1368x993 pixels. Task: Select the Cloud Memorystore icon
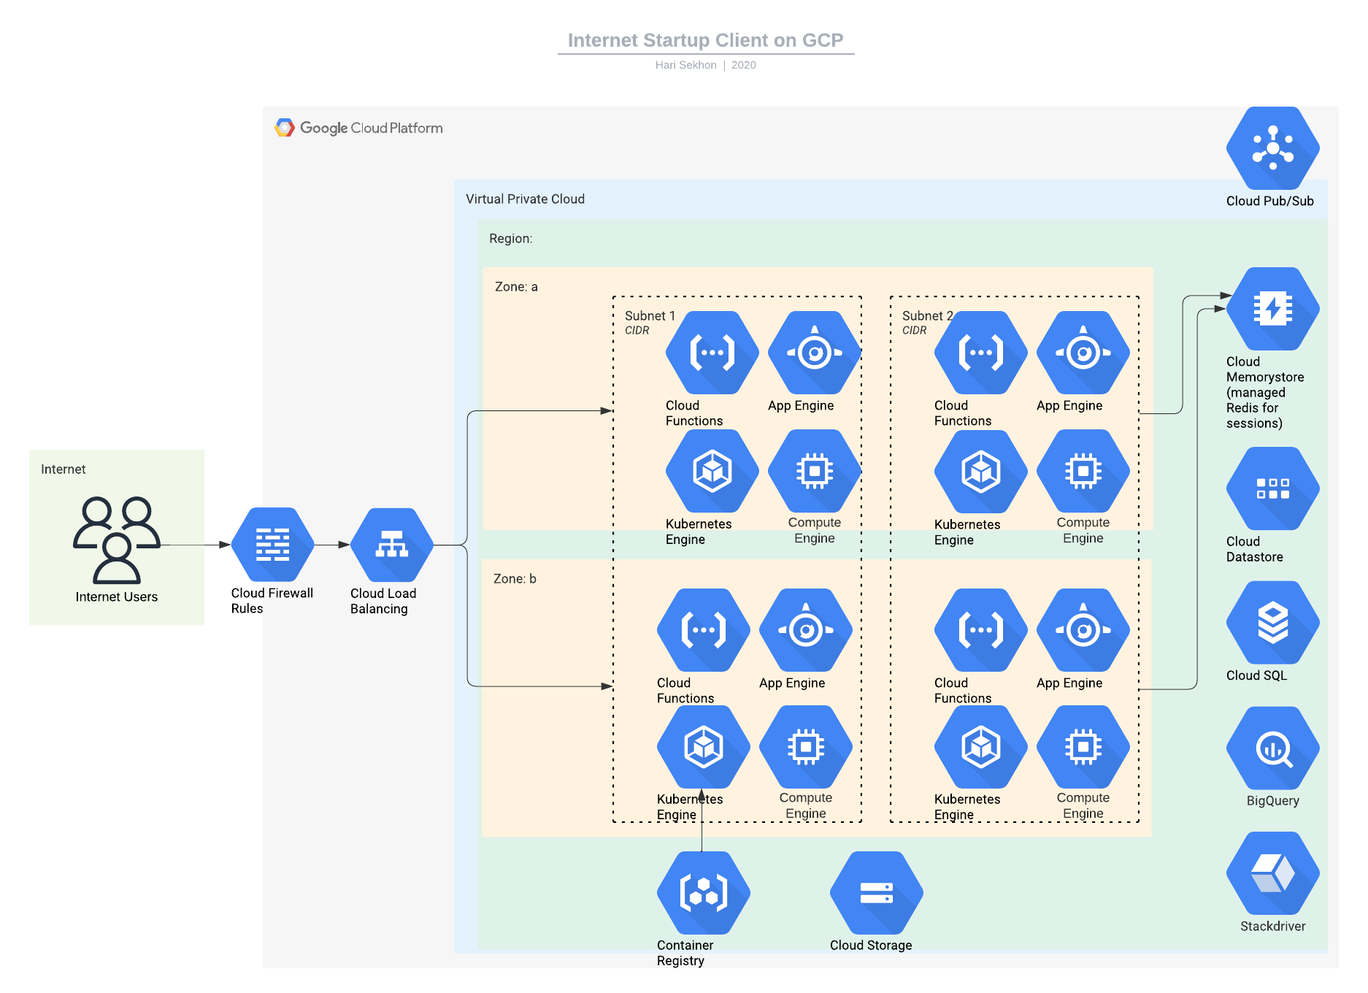(1272, 309)
